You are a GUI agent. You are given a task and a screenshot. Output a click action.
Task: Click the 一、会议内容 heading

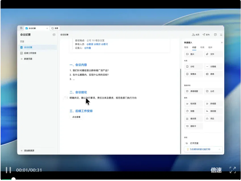78,65
